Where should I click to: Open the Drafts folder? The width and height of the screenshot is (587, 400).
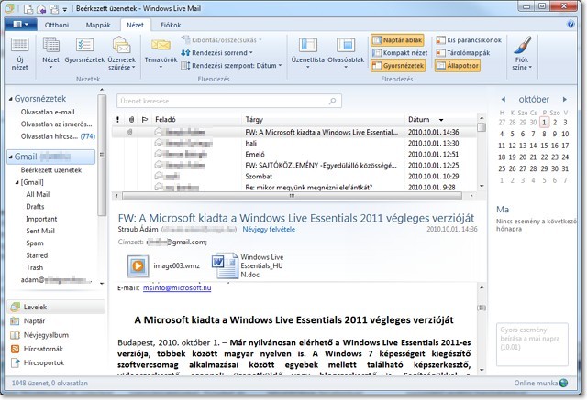coord(35,207)
